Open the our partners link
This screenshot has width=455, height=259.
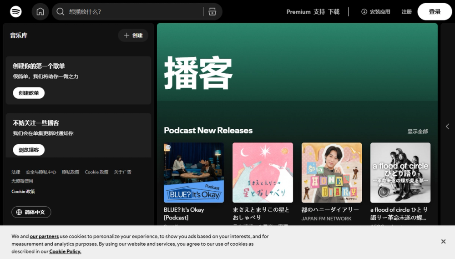[44, 236]
